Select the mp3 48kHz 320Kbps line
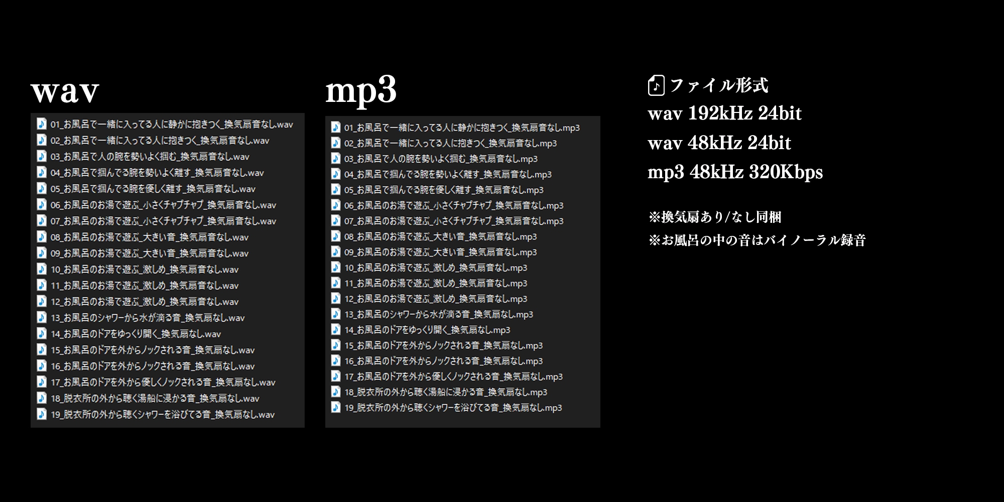 coord(735,172)
